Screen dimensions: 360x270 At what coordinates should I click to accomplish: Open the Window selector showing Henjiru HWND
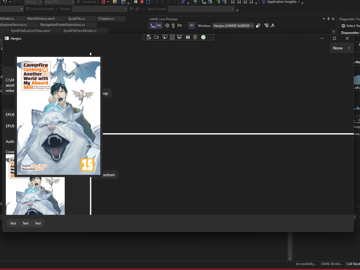[233, 26]
